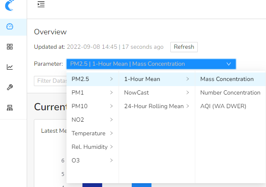Select O3 from parameter list
This screenshot has height=187, width=266.
coord(92,160)
